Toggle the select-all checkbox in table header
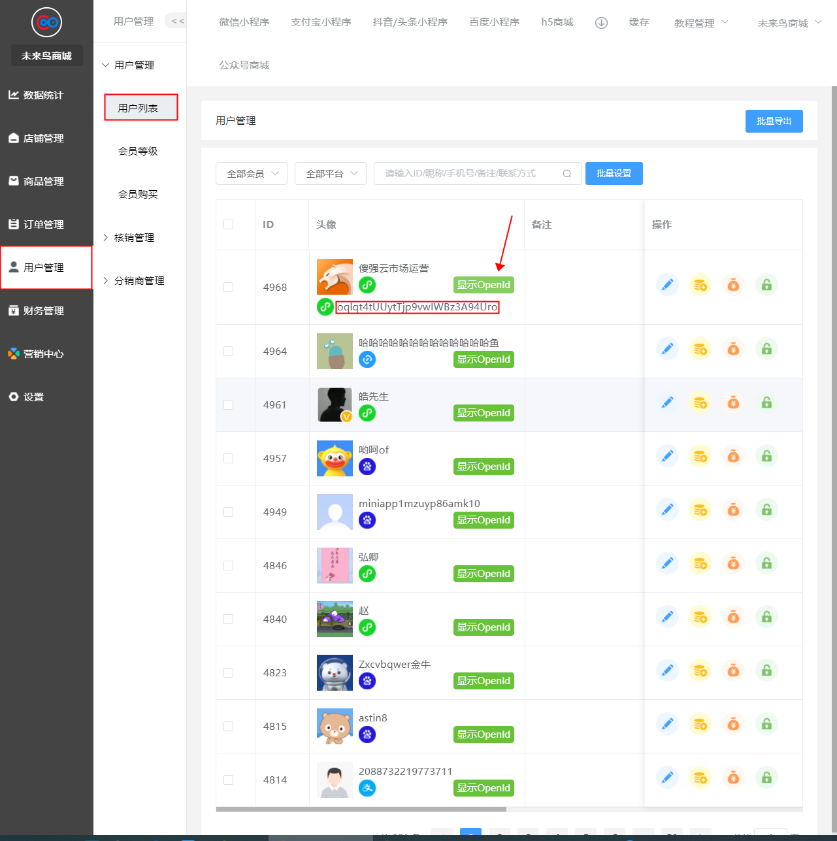Screen dimensions: 837x841 click(x=228, y=225)
